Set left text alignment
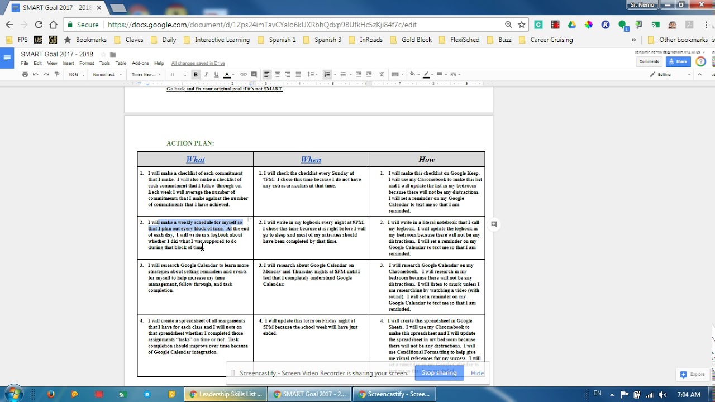Image resolution: width=715 pixels, height=402 pixels. click(267, 74)
